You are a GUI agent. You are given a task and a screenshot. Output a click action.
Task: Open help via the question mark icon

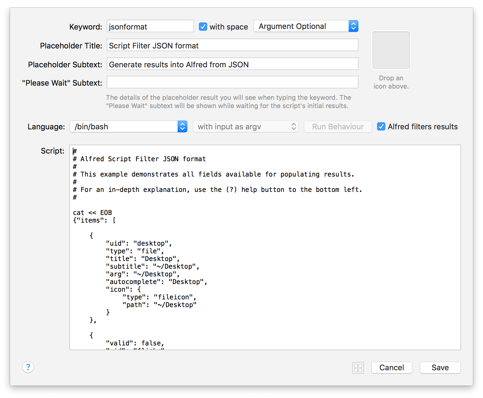click(x=28, y=367)
